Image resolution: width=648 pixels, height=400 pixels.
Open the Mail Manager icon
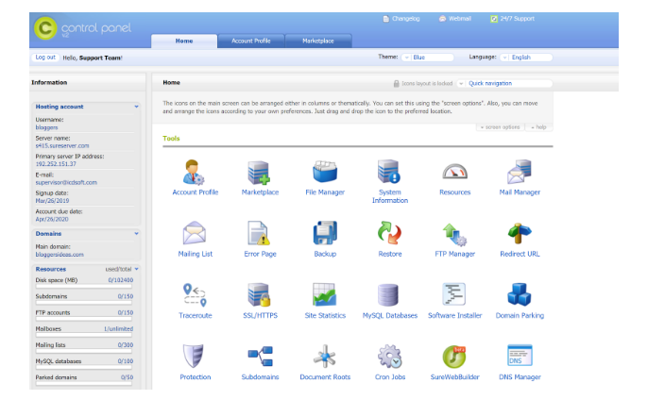tap(520, 172)
